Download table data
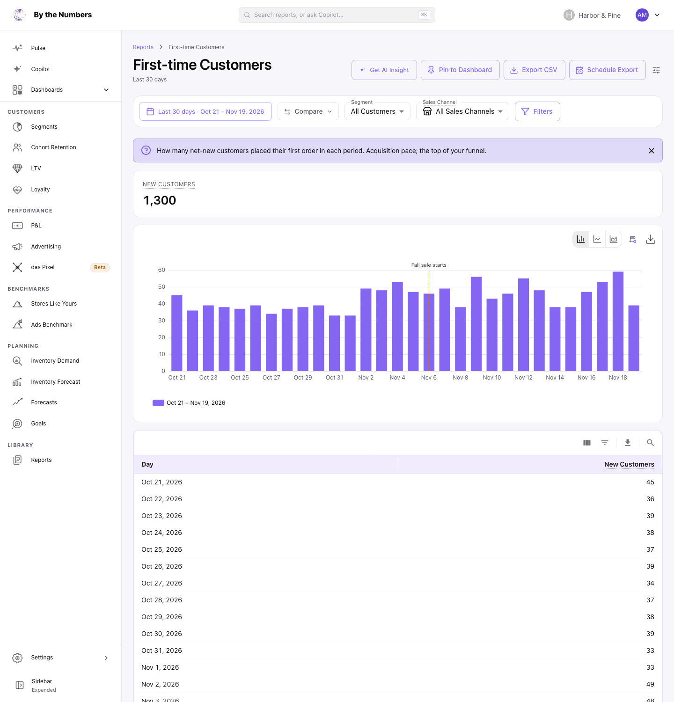This screenshot has height=702, width=674. click(x=628, y=443)
